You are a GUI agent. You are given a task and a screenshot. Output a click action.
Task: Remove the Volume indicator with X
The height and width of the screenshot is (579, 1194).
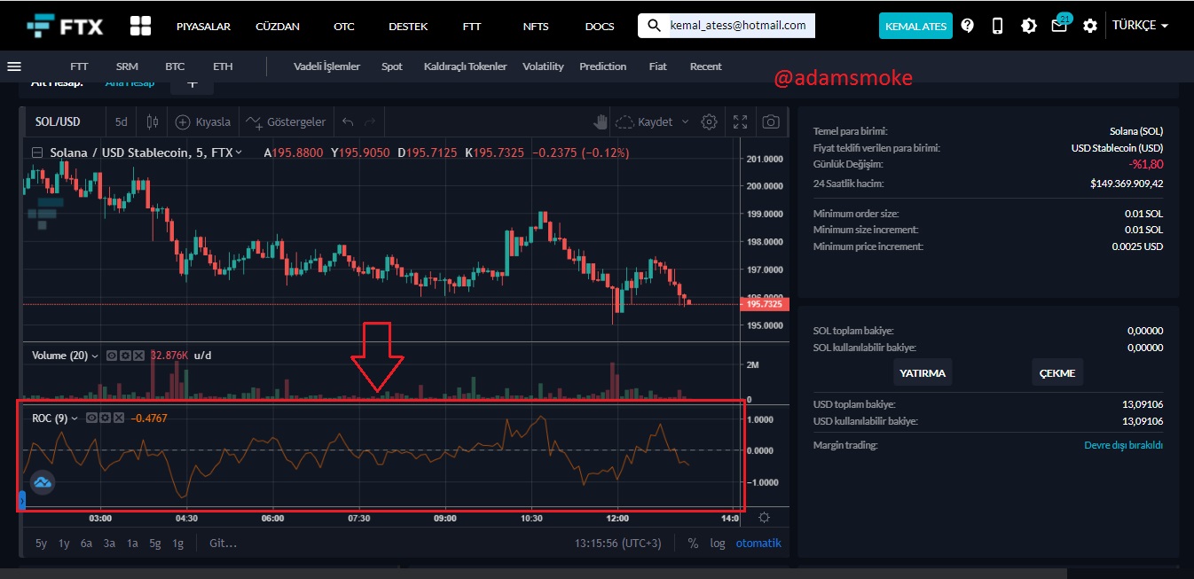coord(140,356)
